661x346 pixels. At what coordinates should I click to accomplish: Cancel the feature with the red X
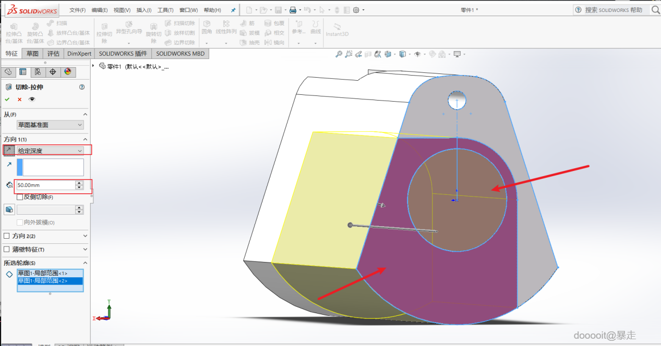[x=20, y=99]
